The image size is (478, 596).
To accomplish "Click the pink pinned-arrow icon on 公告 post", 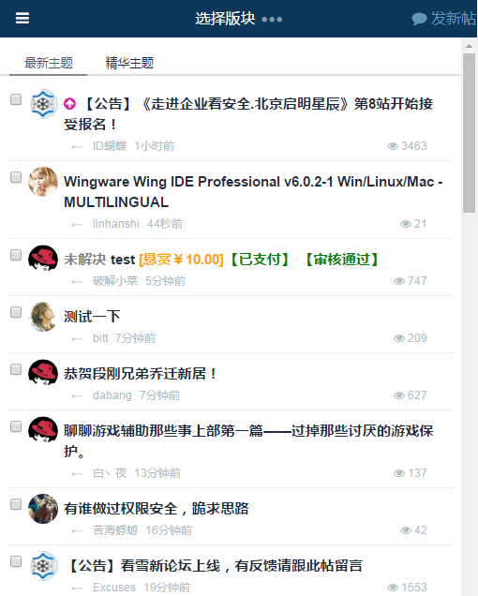I will 69,104.
